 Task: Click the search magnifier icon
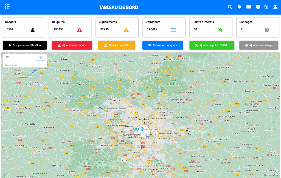click(230, 7)
